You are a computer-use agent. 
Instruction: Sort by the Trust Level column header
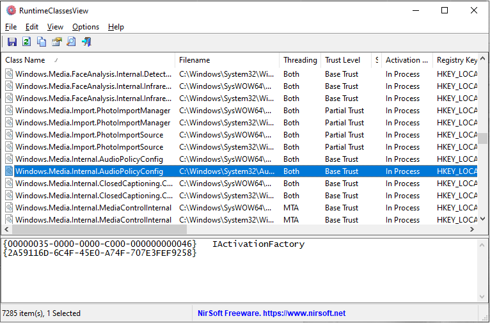346,60
